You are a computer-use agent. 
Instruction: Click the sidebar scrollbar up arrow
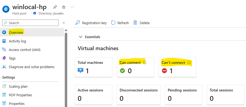click(66, 30)
